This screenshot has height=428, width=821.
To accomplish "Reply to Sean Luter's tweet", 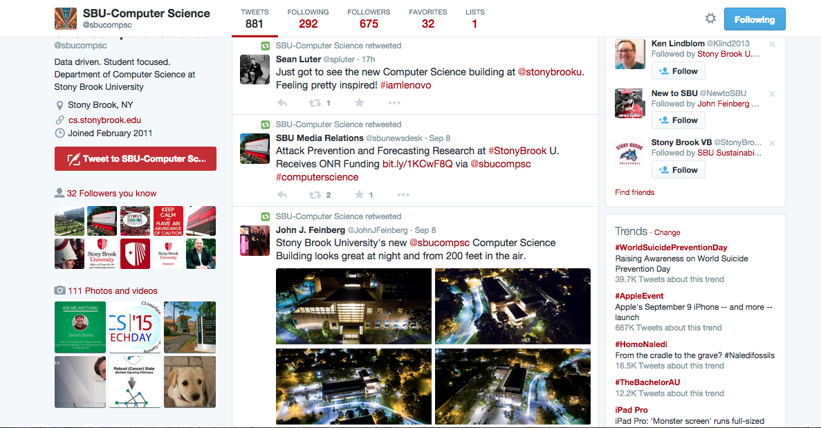I will point(282,103).
